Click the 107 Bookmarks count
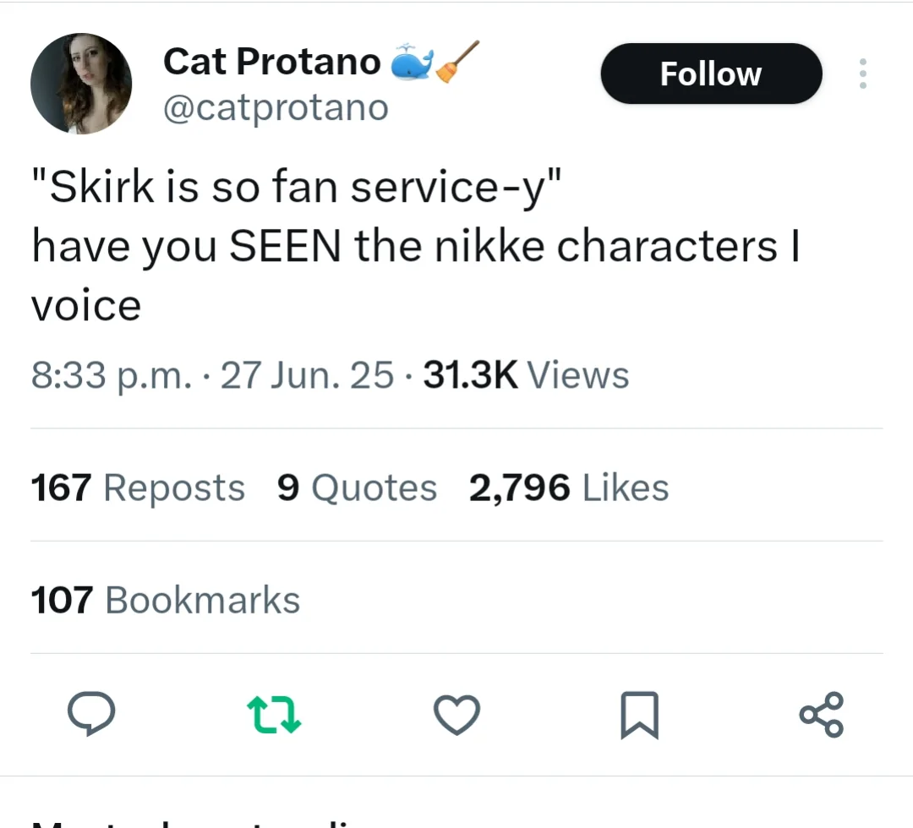 [166, 601]
